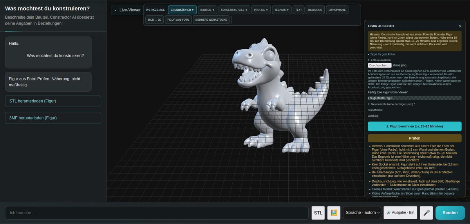Image resolution: width=470 pixels, height=224 pixels.
Task: Open the Sprache automatic language dropdown
Action: (362, 213)
